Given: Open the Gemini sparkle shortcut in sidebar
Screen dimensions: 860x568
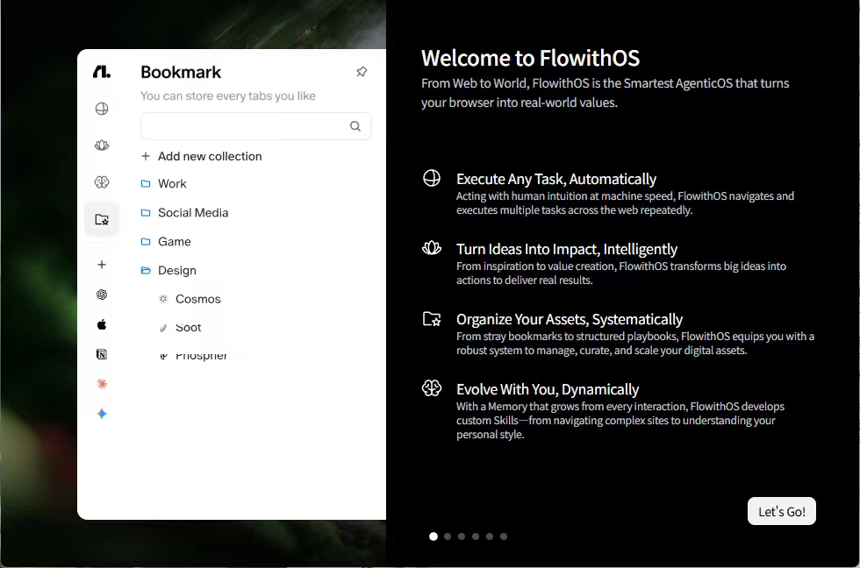Looking at the screenshot, I should point(102,414).
